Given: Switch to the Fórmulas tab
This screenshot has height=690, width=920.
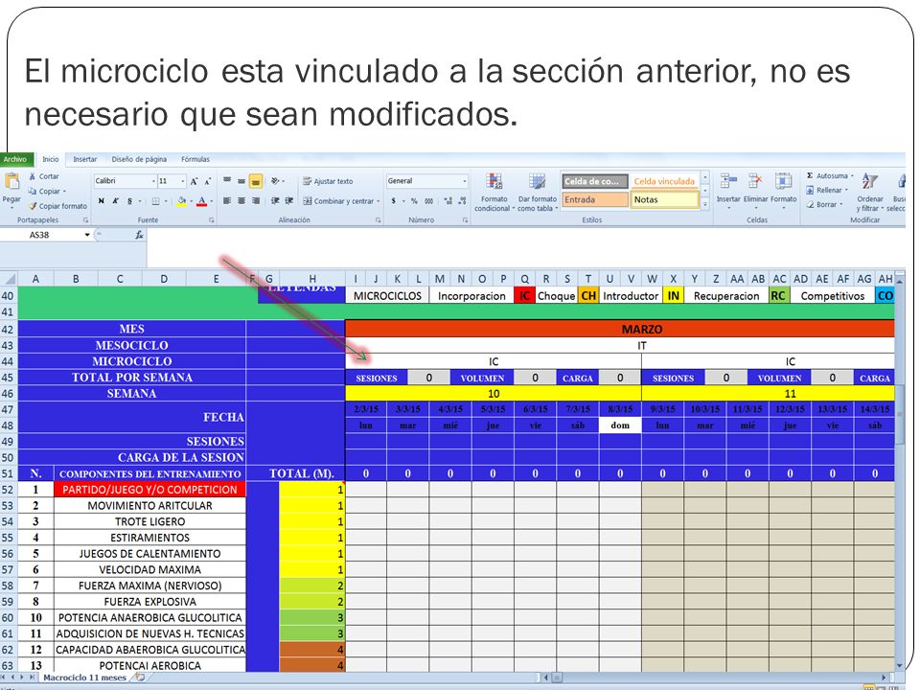Looking at the screenshot, I should [195, 159].
